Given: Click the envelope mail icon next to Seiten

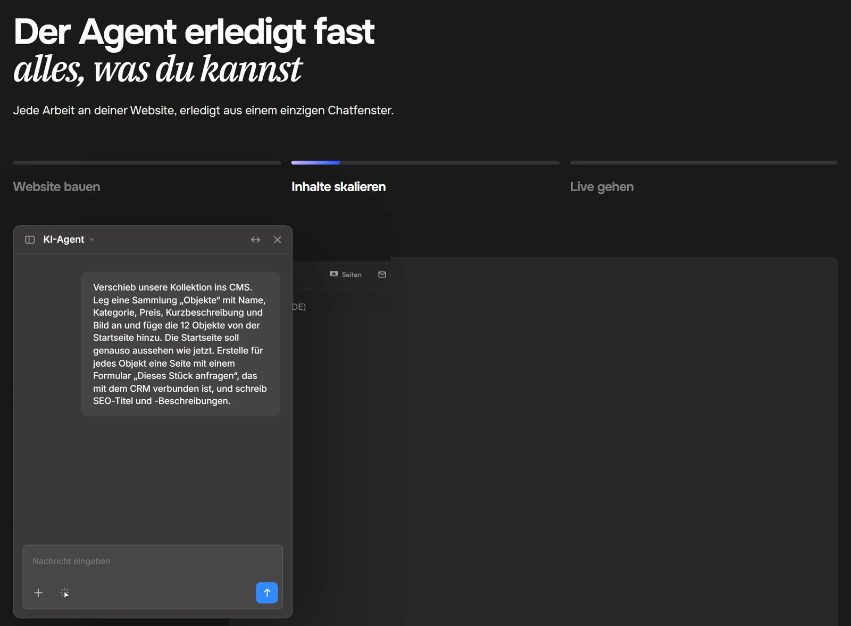Looking at the screenshot, I should [382, 275].
